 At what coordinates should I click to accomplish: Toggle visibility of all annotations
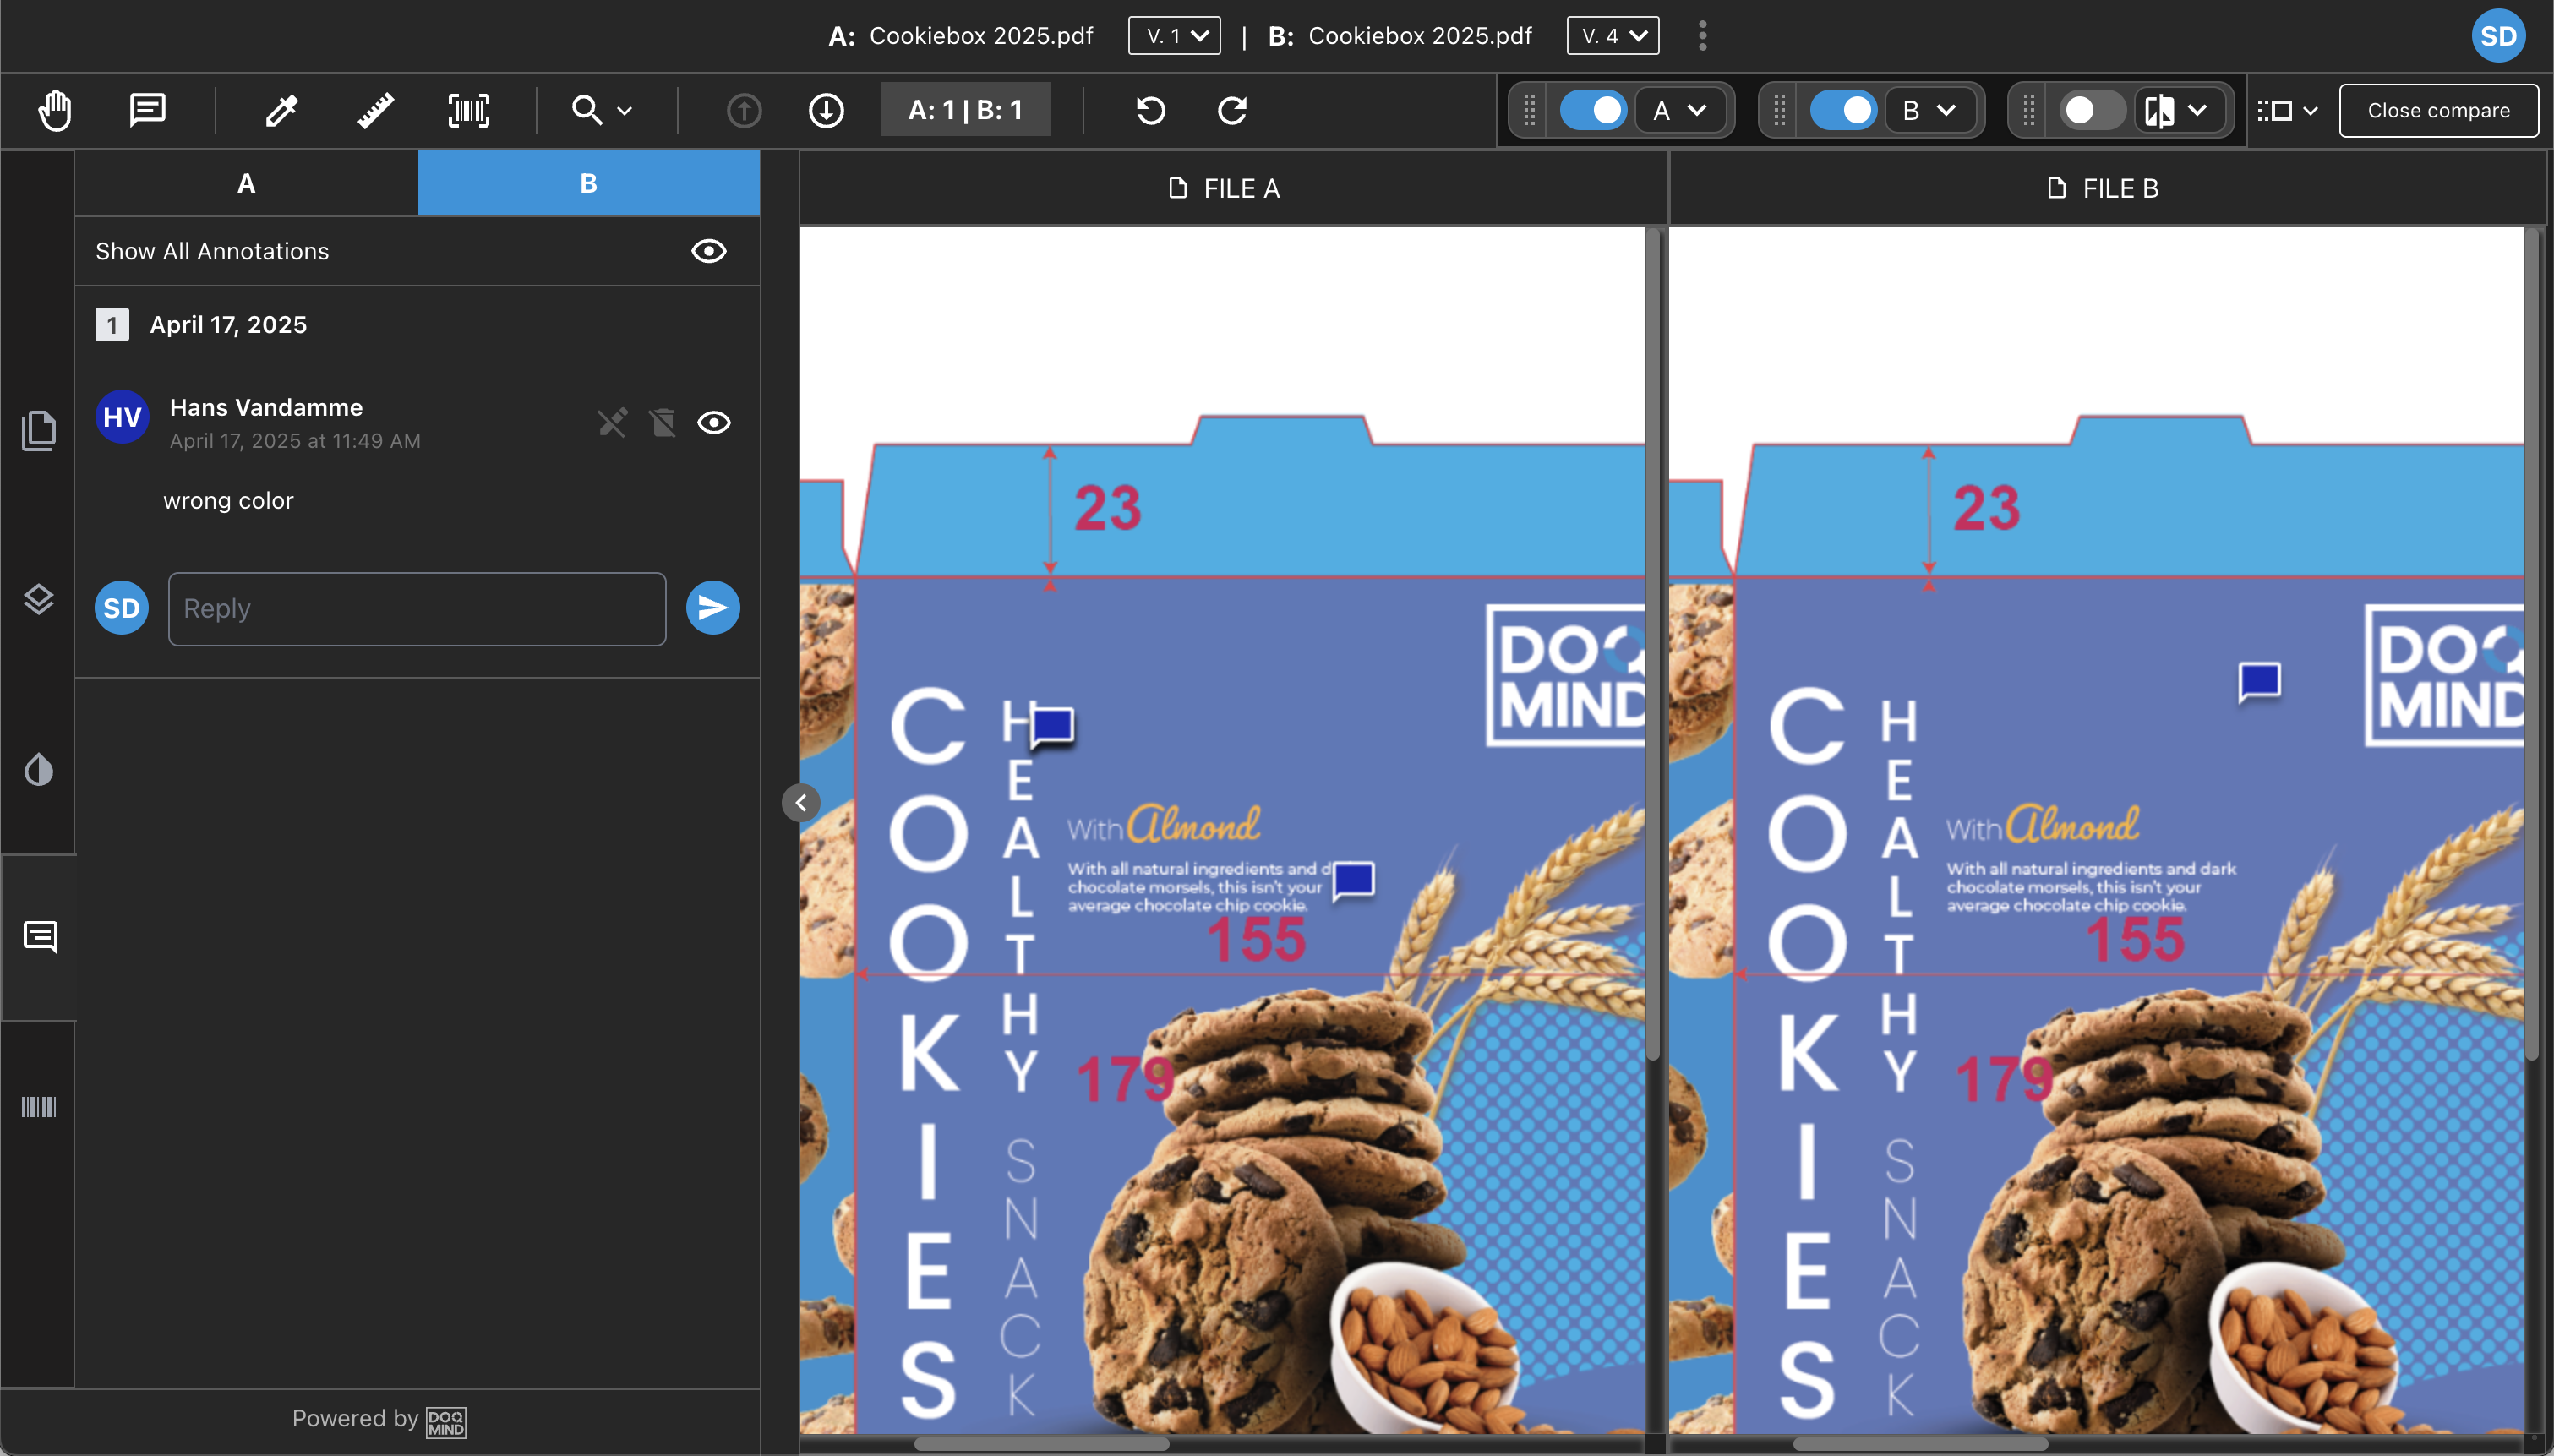pos(708,251)
